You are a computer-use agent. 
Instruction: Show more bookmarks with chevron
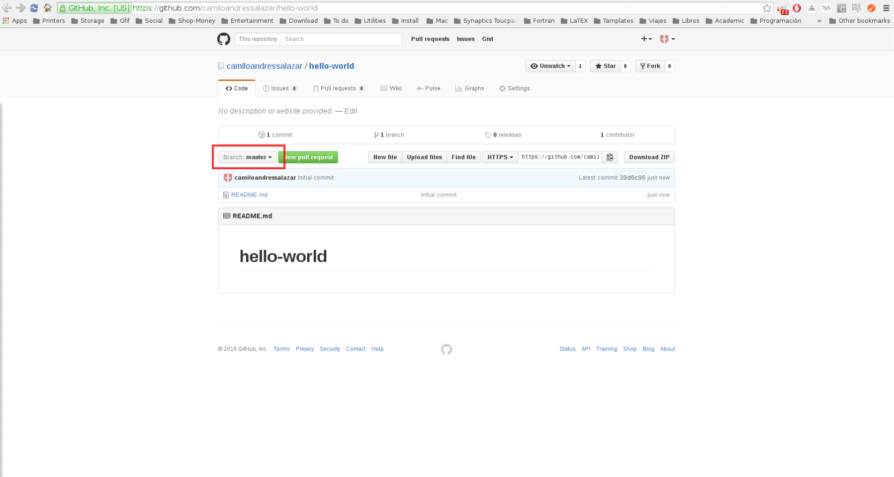(x=819, y=21)
